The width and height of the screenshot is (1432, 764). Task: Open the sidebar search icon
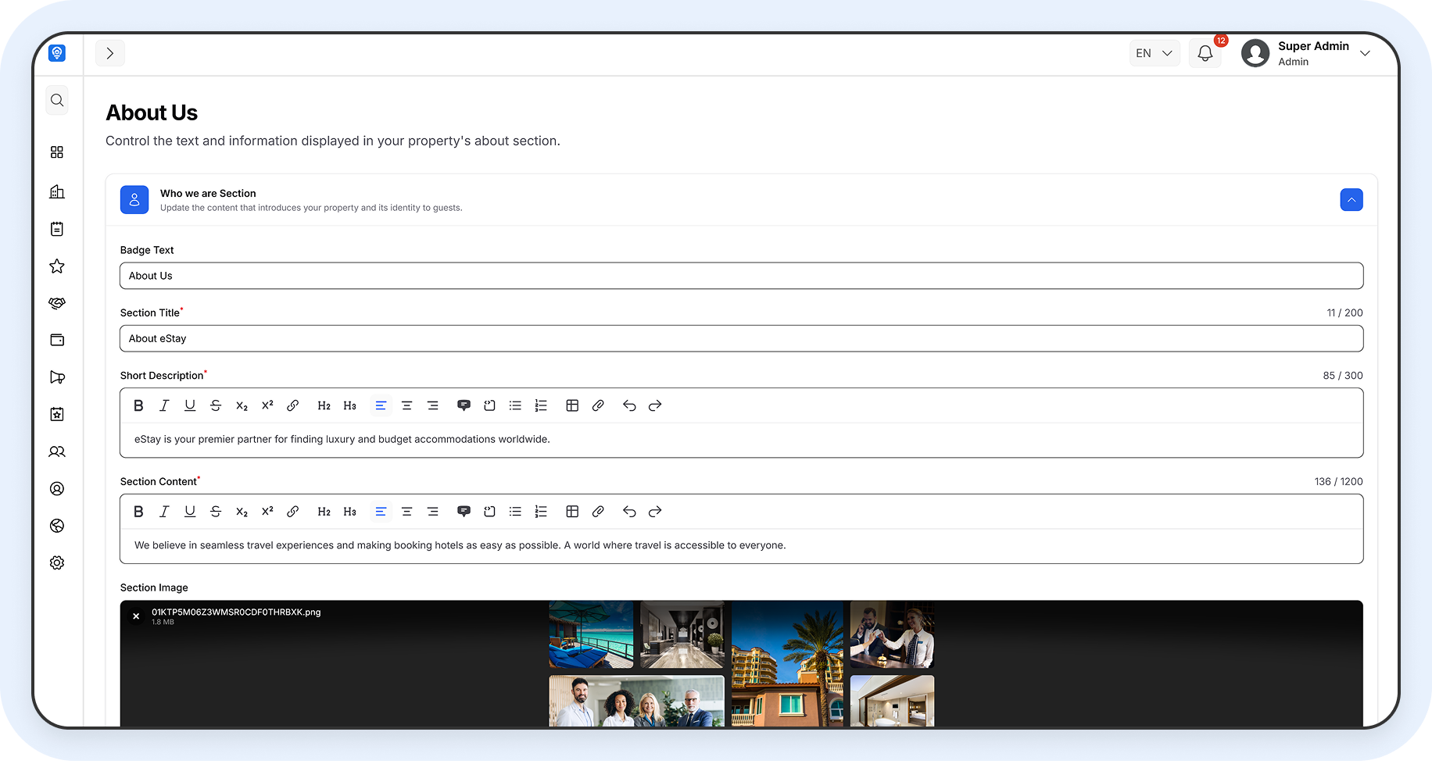click(x=57, y=100)
